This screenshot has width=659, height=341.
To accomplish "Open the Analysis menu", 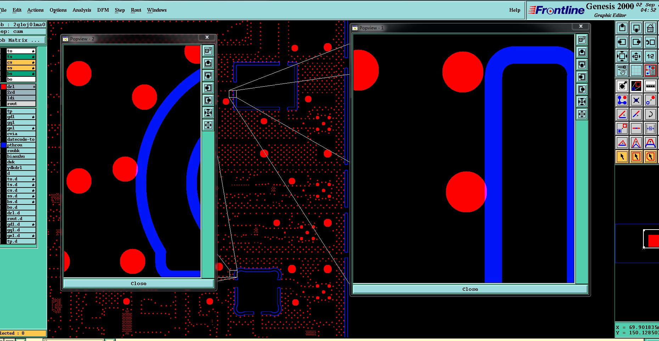I will tap(82, 10).
